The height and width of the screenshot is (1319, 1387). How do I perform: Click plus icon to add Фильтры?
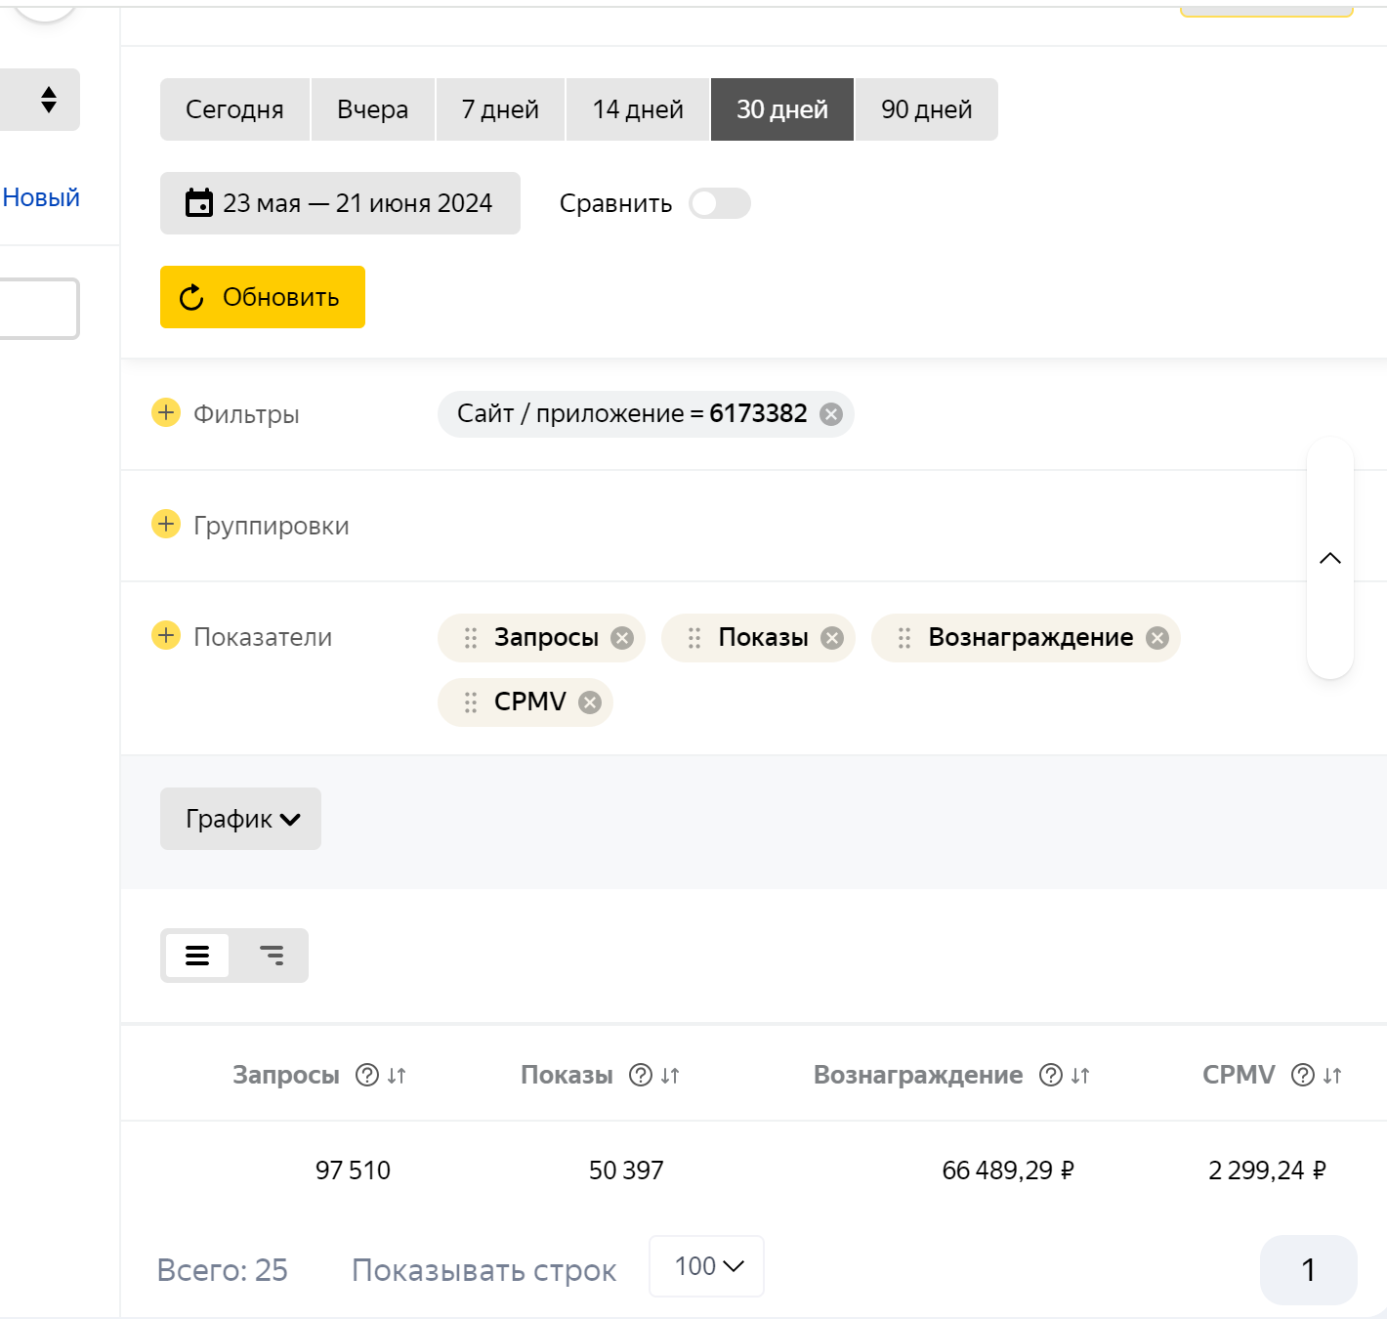click(x=166, y=413)
